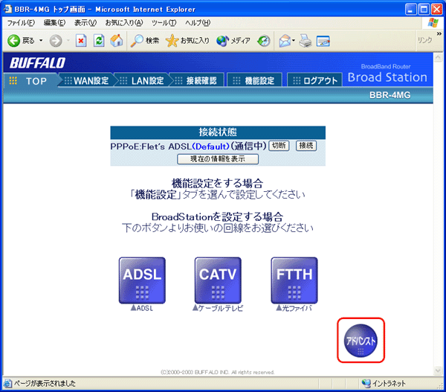Open the ファイル(F) menu
This screenshot has width=446, height=392.
21,23
